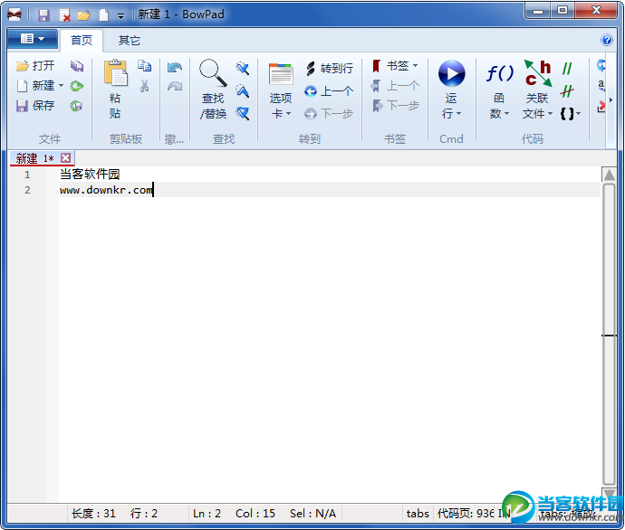This screenshot has height=530, width=625.
Task: Click the 转到行 go to line button
Action: [329, 69]
